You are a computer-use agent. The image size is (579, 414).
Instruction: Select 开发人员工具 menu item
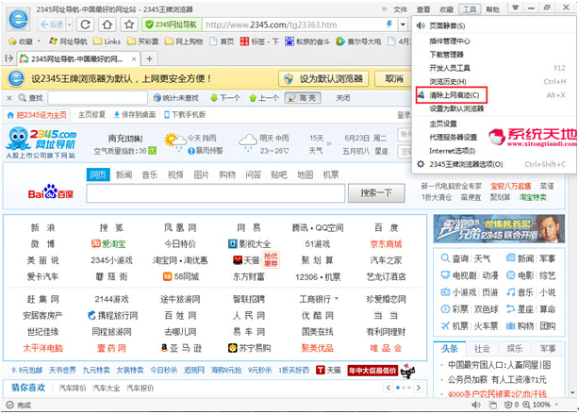point(494,68)
